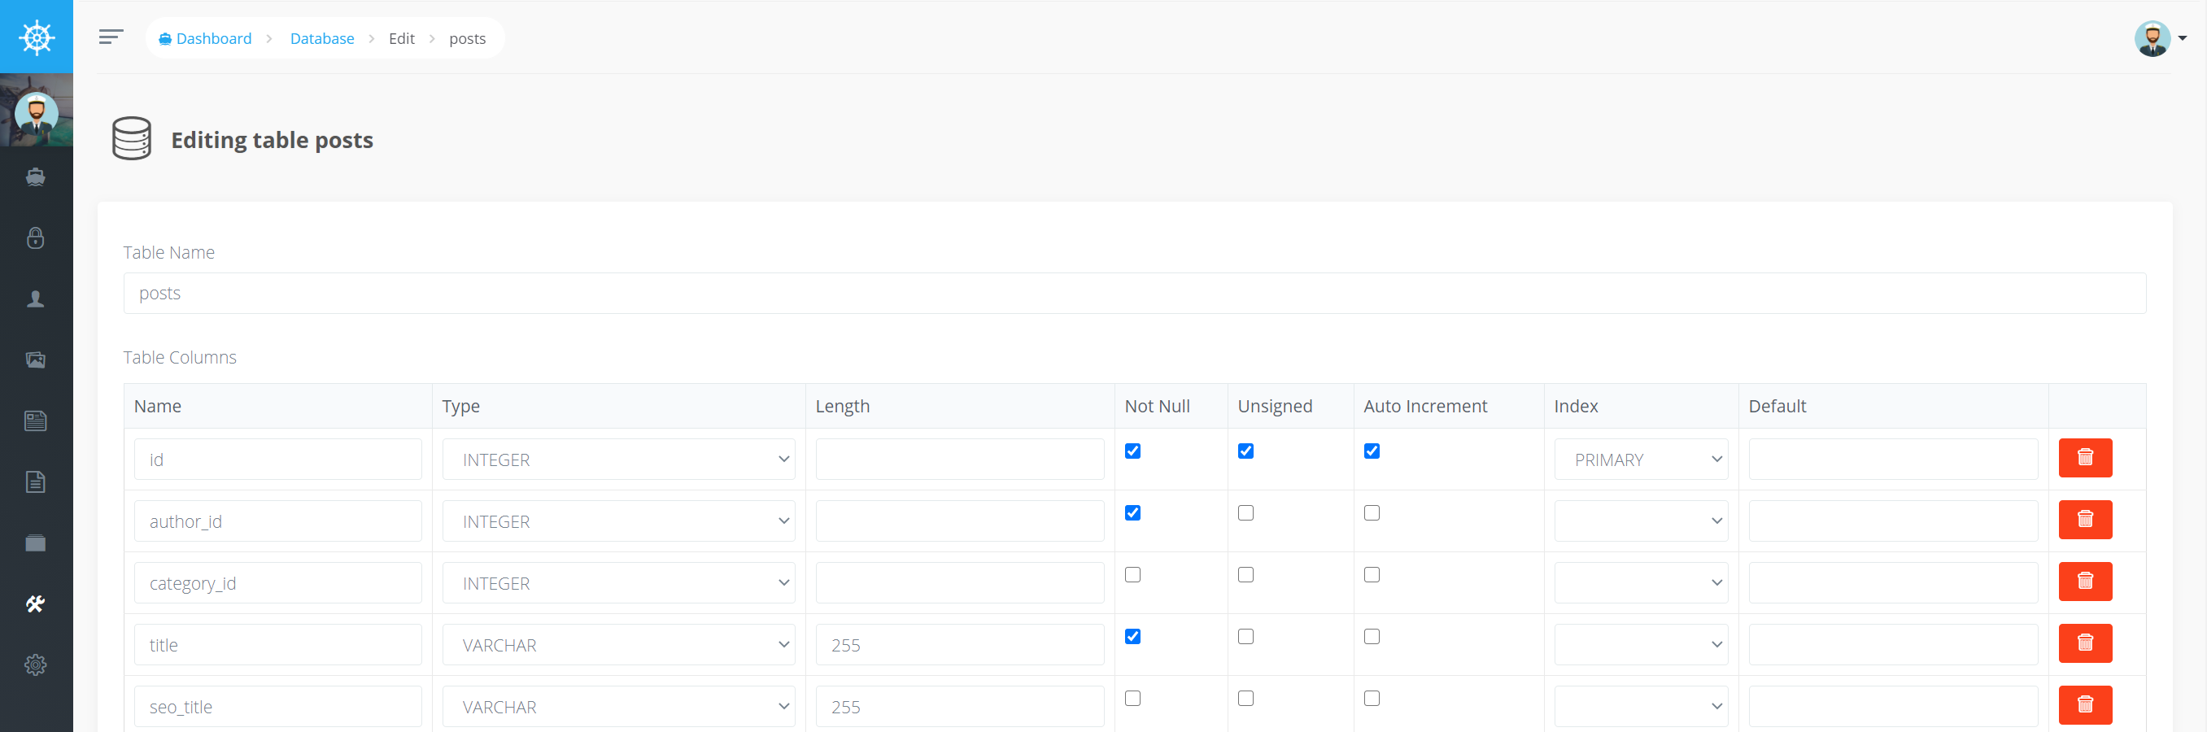Click the posts breadcrumb item

467,38
